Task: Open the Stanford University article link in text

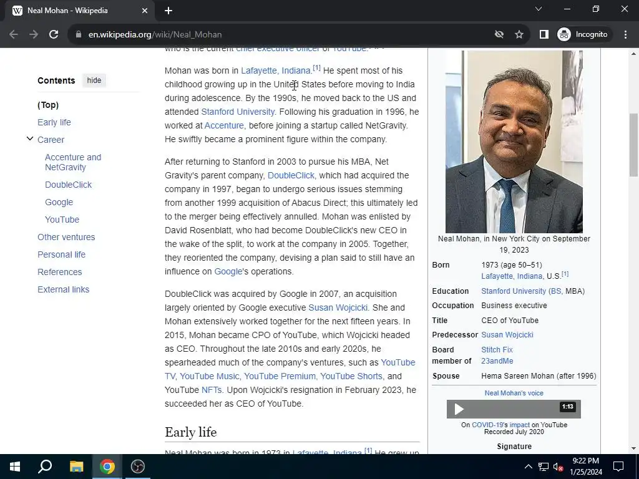Action: [238, 112]
